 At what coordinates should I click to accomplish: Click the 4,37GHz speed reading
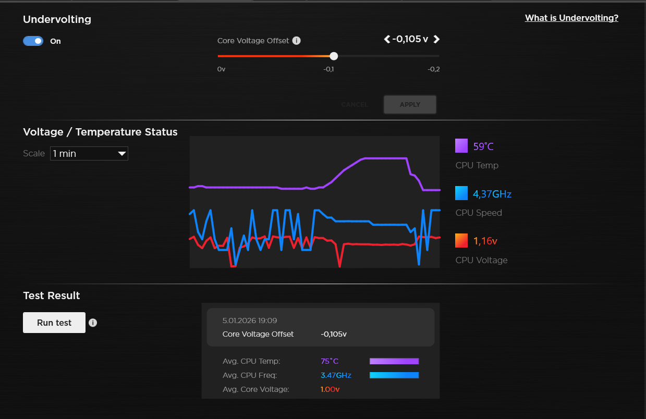492,194
